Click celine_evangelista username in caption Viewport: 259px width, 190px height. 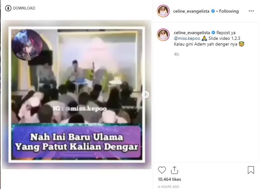tap(192, 32)
